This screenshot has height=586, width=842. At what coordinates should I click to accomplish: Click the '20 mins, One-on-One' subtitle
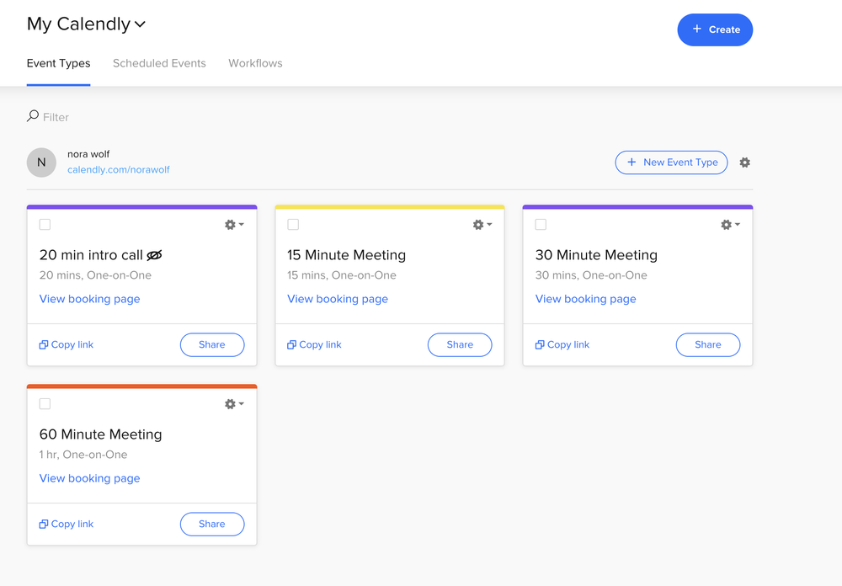(x=95, y=275)
